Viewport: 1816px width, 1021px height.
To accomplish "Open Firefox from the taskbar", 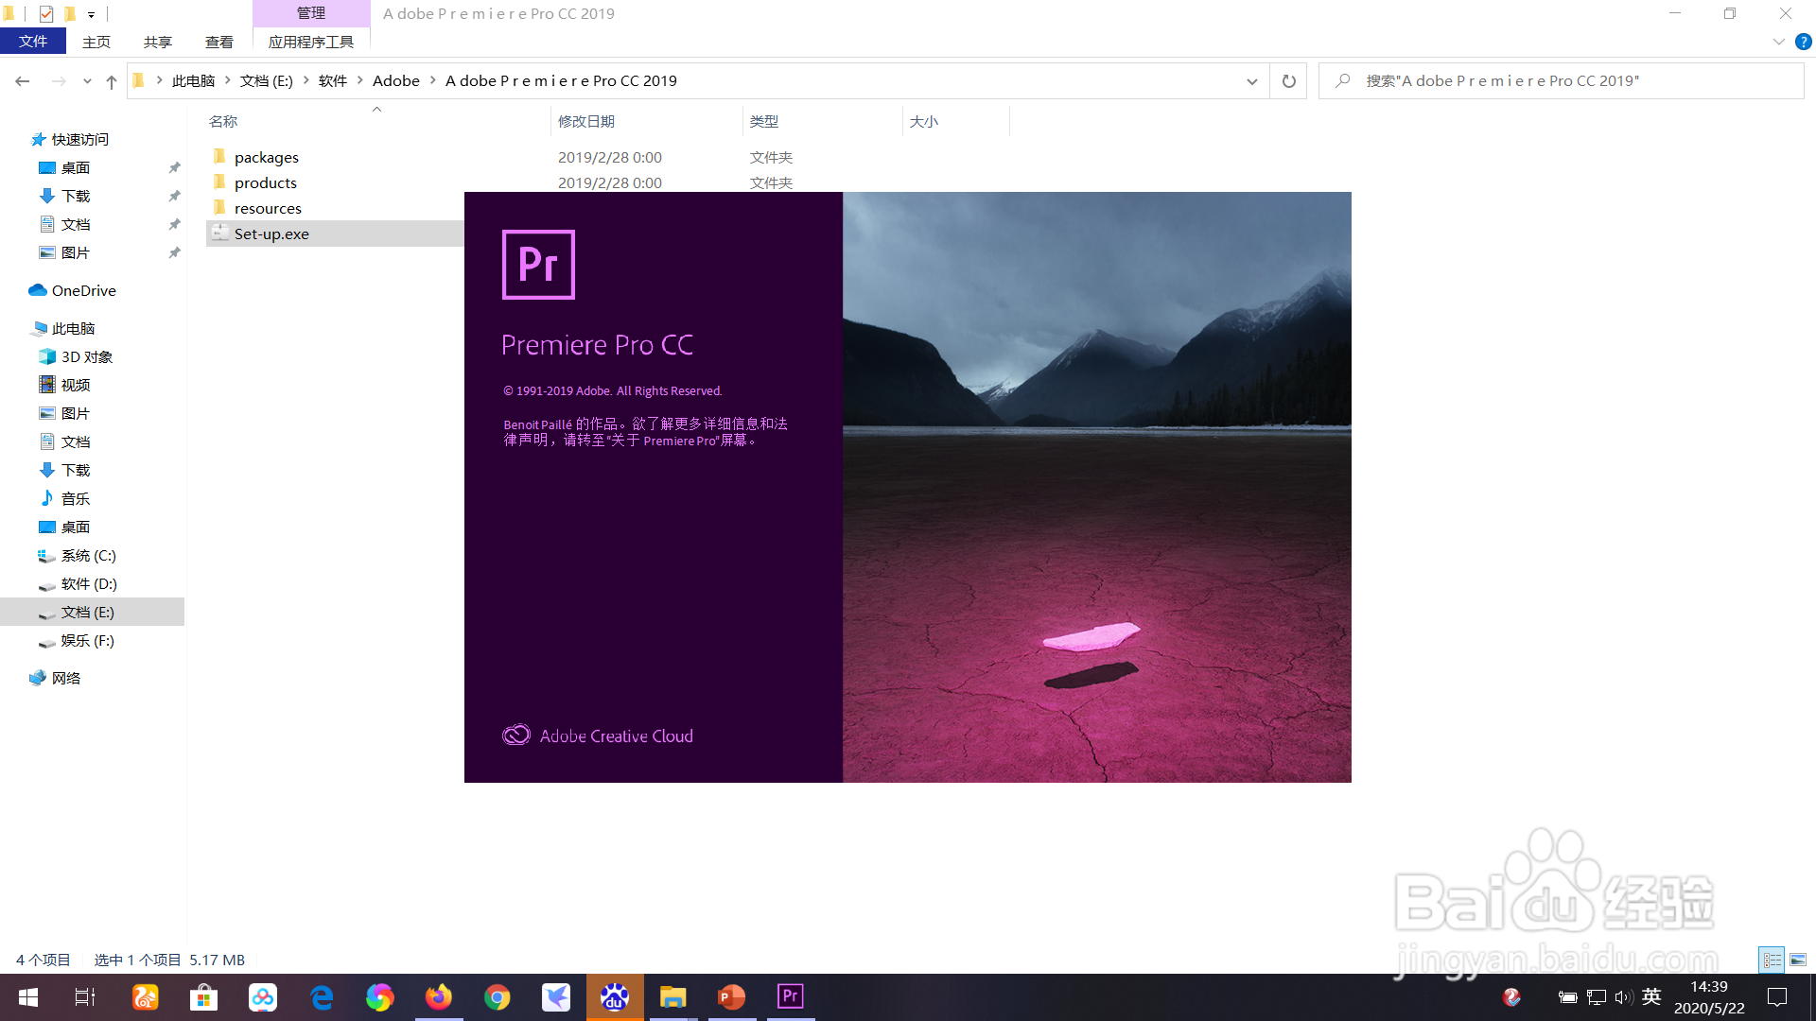I will coord(438,996).
